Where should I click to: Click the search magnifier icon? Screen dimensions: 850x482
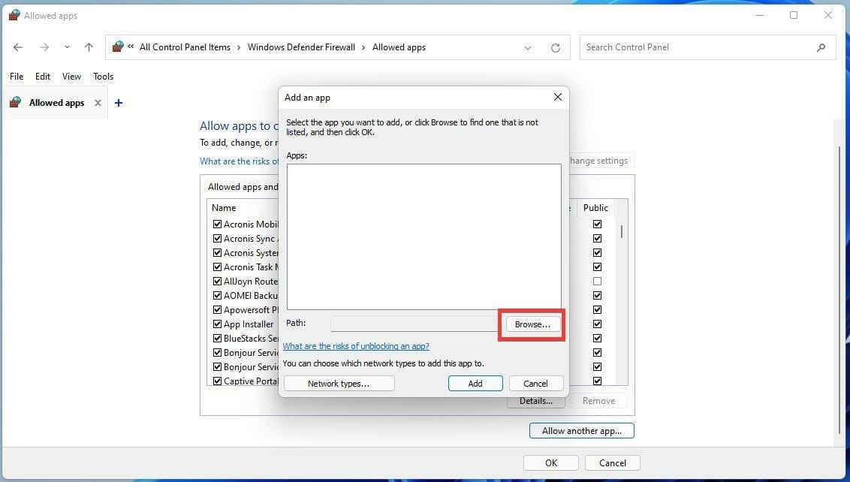tap(821, 48)
